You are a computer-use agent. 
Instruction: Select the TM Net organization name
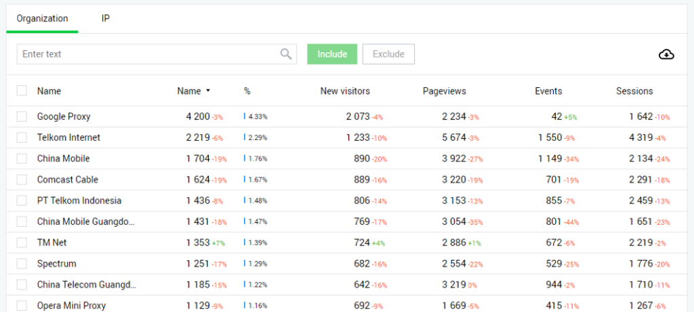[x=52, y=242]
